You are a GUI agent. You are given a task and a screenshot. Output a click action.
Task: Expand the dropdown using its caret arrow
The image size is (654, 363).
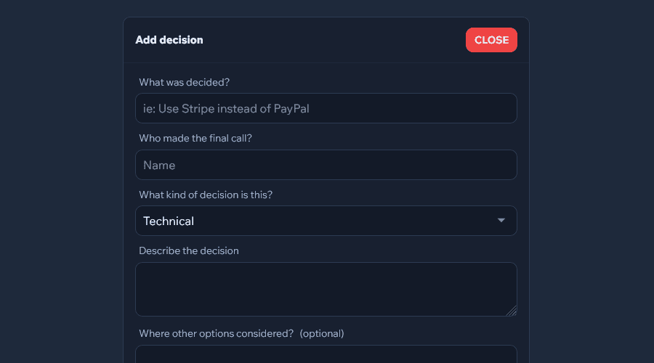tap(501, 221)
